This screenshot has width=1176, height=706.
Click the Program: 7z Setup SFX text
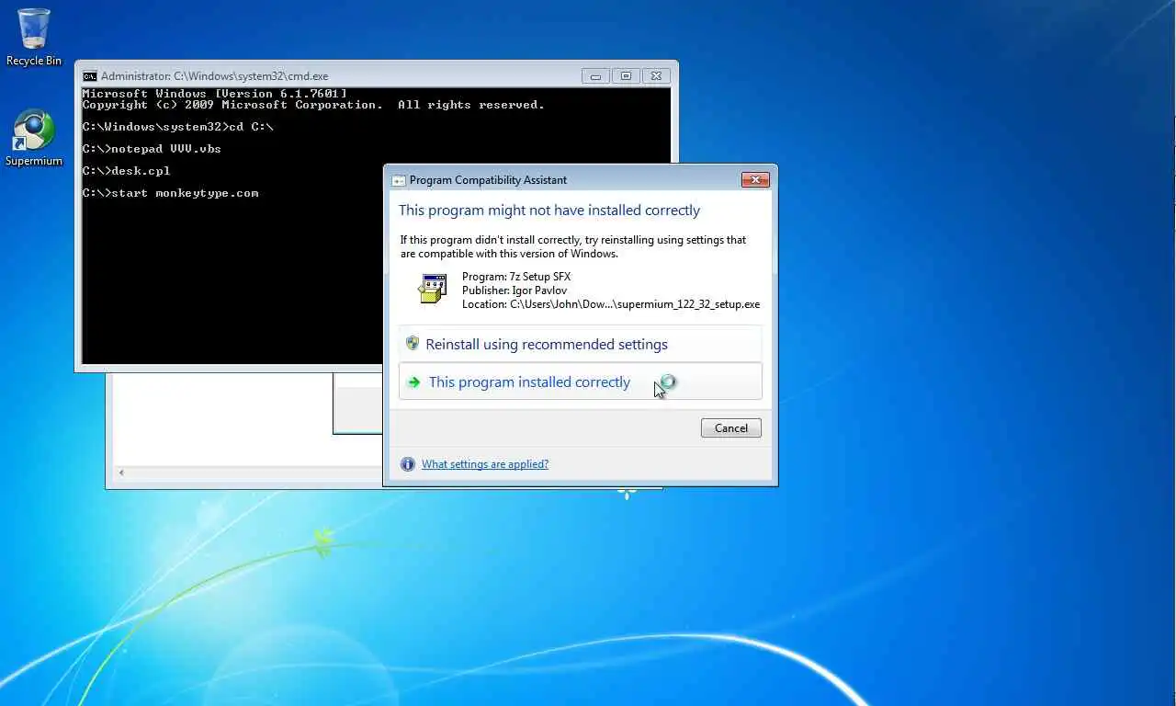coord(516,277)
